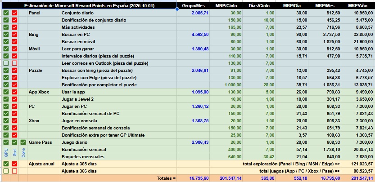Image resolution: width=375 pixels, height=182 pixels.
Task: Select MRP/Ciclo value 1.000,00
Action: [x=226, y=85]
